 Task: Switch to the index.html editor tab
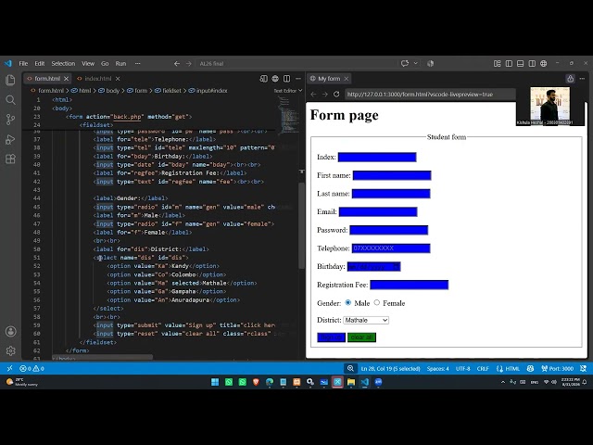[x=98, y=78]
